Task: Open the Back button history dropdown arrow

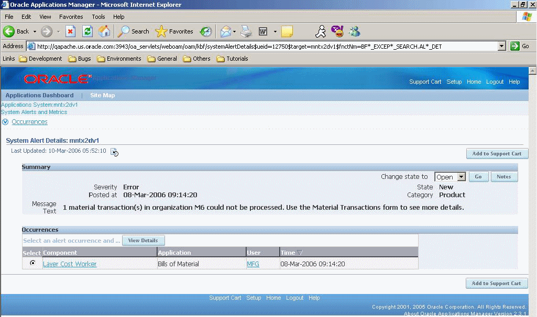Action: 35,31
